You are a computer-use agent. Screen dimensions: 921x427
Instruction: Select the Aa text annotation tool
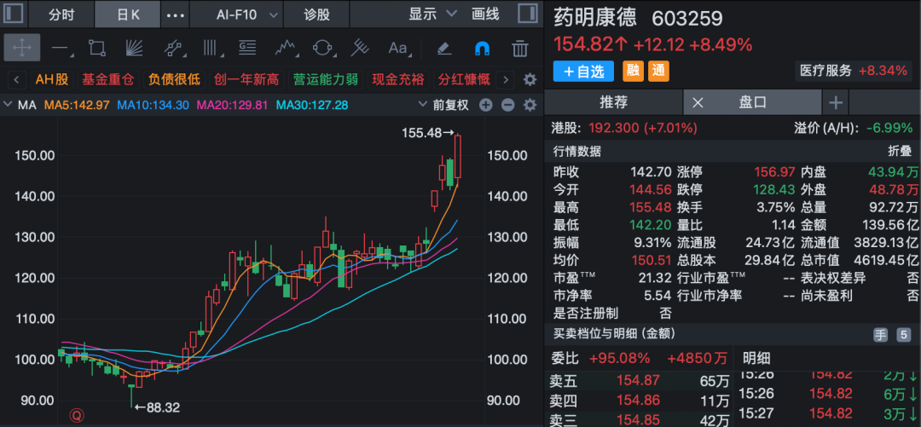(x=399, y=48)
